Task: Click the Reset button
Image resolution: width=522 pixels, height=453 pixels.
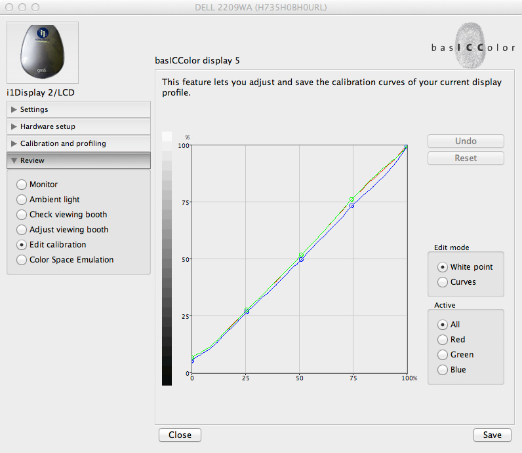Action: 466,158
